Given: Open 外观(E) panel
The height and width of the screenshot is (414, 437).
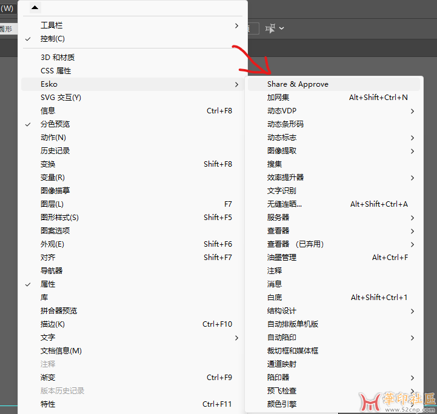Looking at the screenshot, I should pyautogui.click(x=133, y=244).
